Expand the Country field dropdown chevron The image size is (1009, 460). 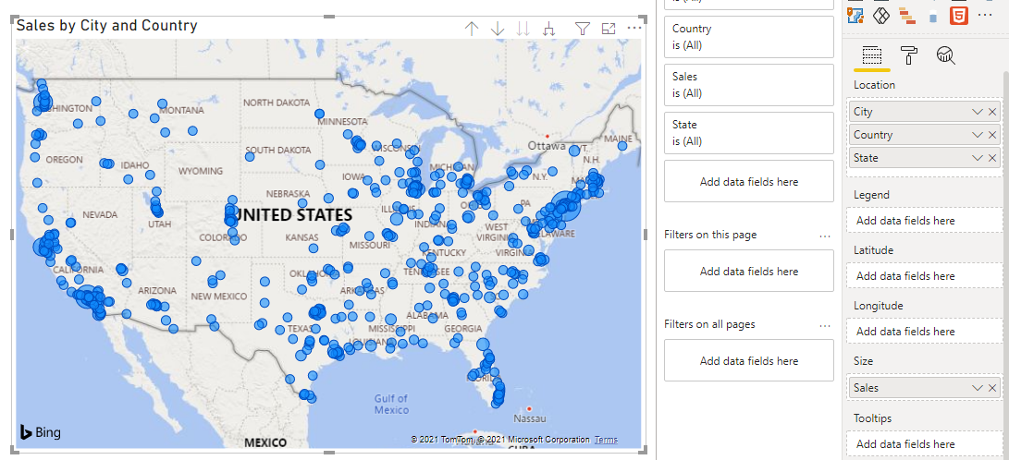(978, 135)
